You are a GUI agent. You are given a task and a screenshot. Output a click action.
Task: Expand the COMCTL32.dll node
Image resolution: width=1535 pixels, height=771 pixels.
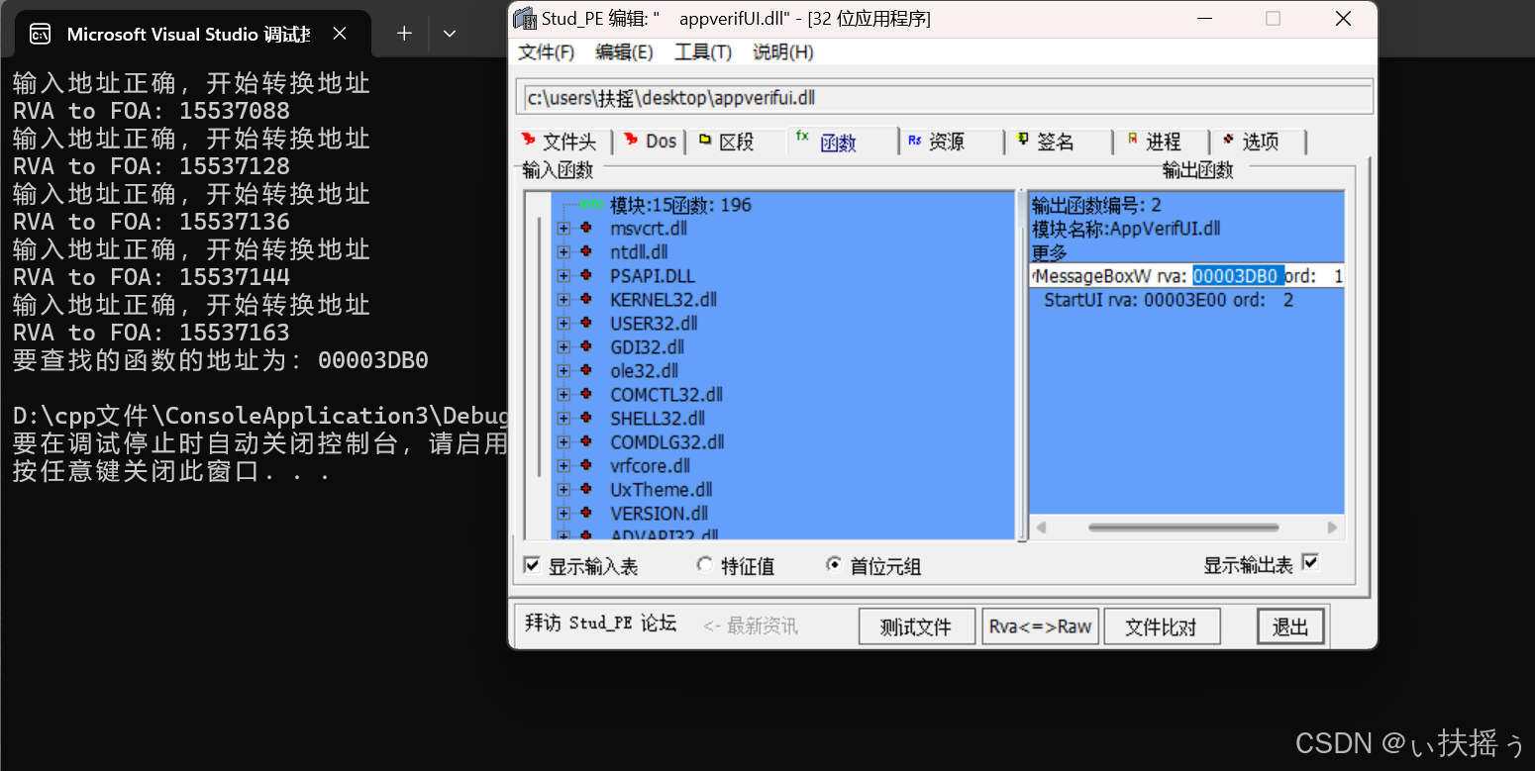pyautogui.click(x=563, y=395)
